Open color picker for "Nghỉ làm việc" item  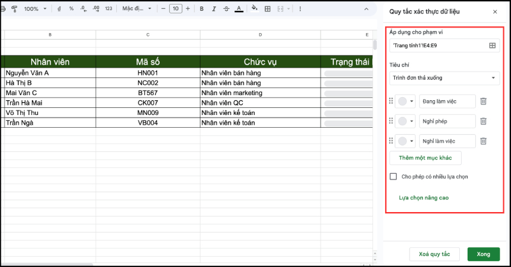point(406,141)
